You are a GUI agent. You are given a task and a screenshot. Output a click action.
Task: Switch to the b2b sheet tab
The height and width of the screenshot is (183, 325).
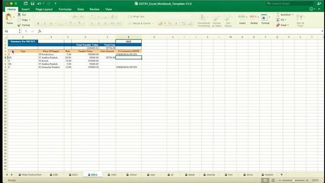[x=54, y=175]
